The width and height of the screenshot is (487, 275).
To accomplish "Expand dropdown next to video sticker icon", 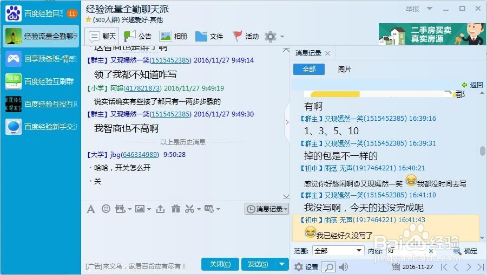I will (x=129, y=209).
